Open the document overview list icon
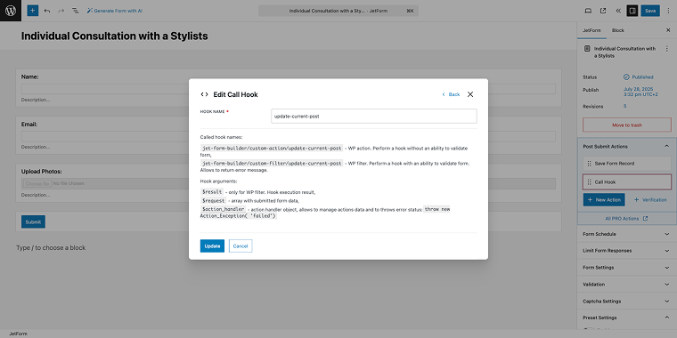Screen dimensions: 677x338 tap(75, 11)
